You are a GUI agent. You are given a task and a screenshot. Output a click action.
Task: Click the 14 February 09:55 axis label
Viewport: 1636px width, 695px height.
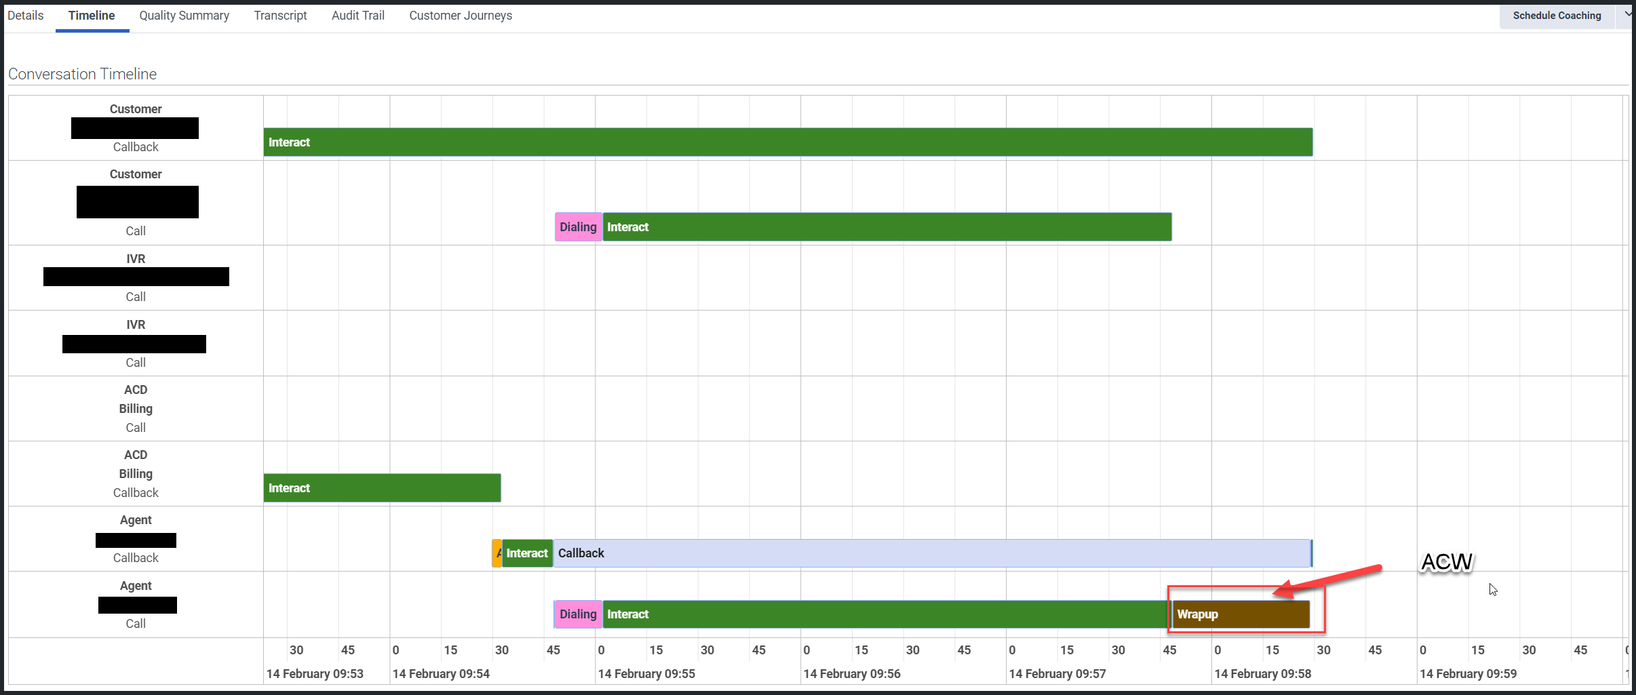[x=646, y=674]
